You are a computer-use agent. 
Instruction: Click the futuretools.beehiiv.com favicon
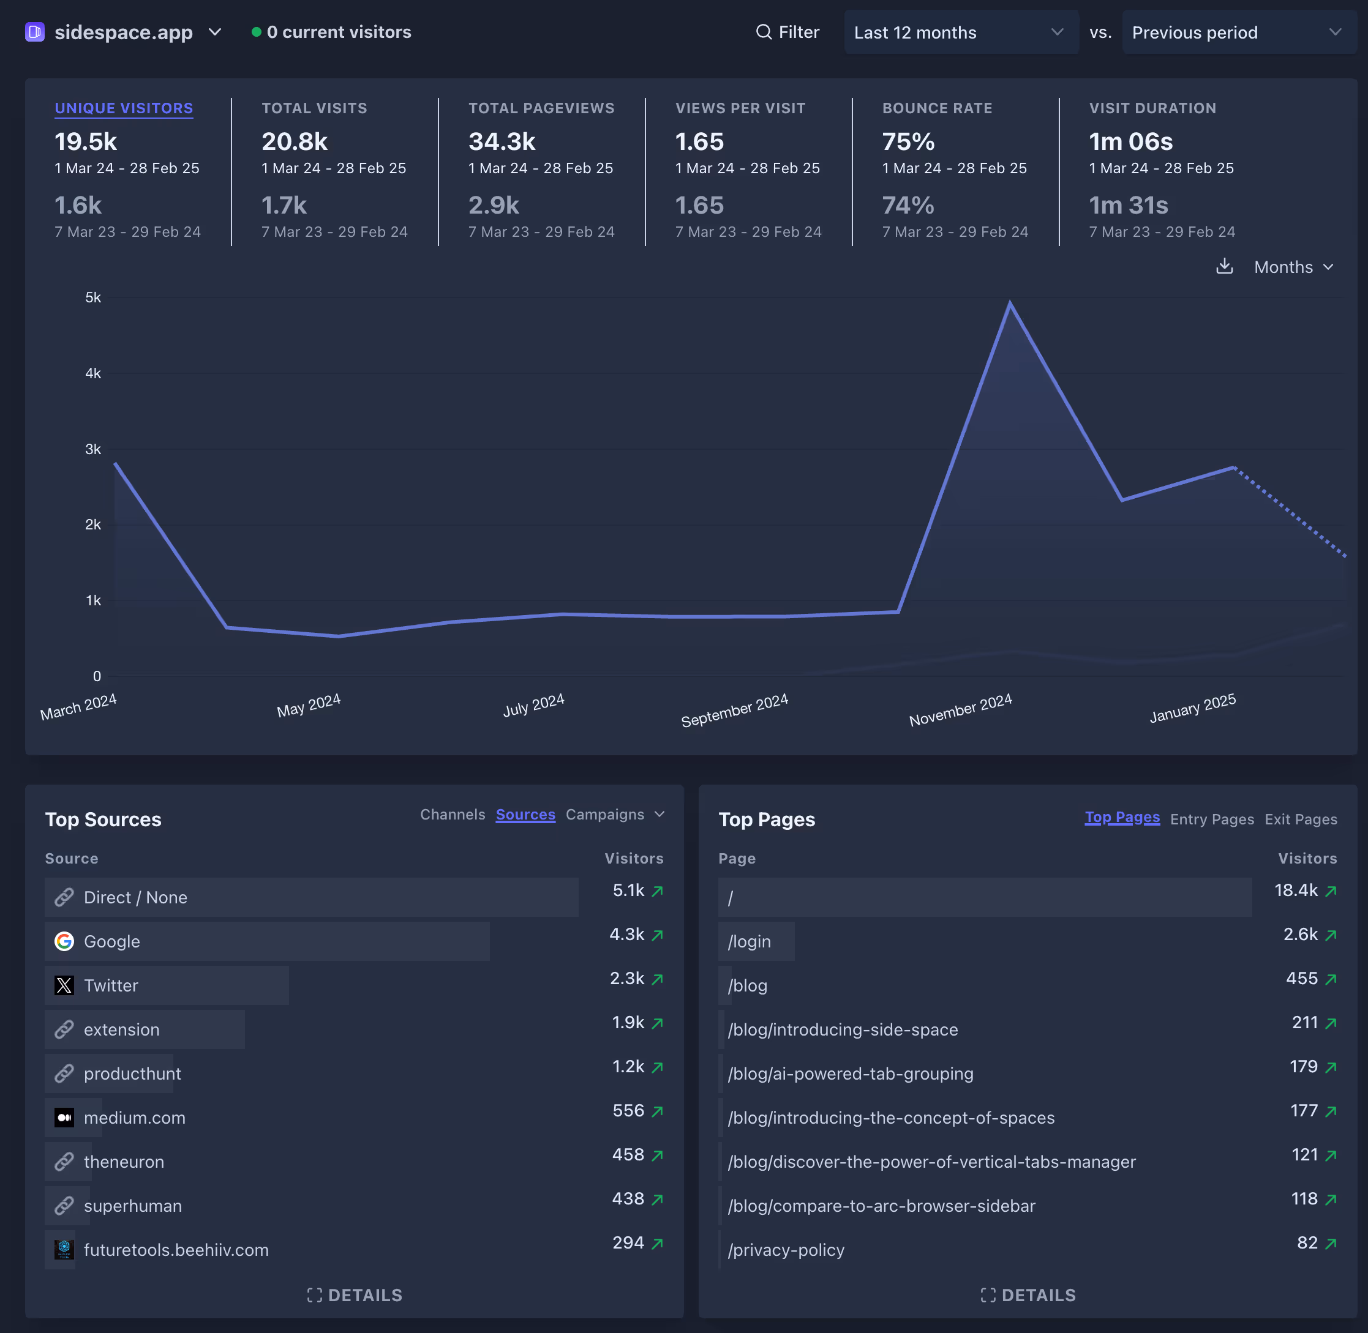point(64,1250)
